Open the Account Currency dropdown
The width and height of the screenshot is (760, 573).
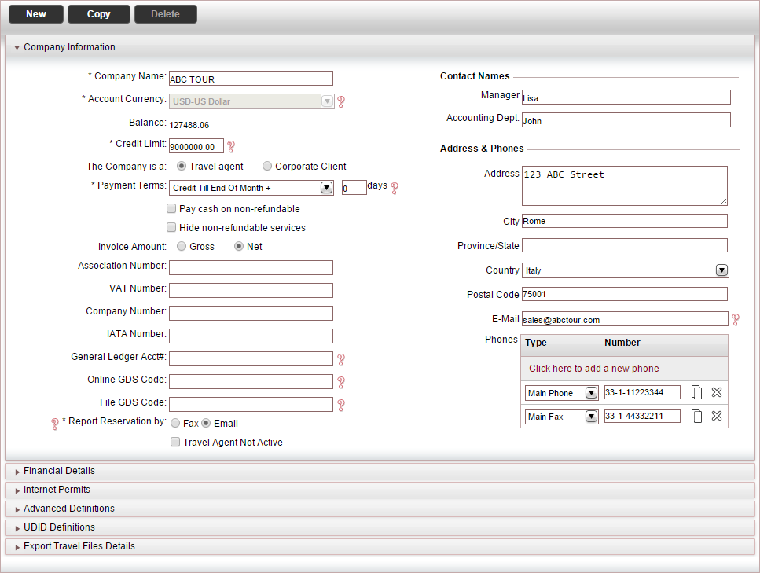(327, 101)
